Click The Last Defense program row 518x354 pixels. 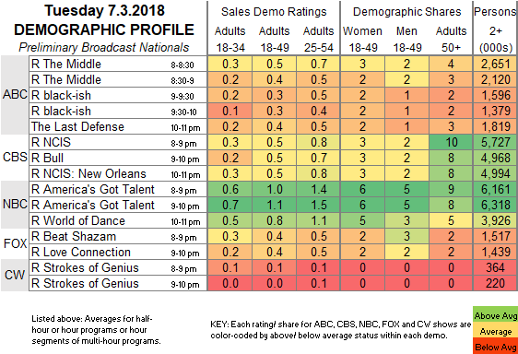coord(274,126)
